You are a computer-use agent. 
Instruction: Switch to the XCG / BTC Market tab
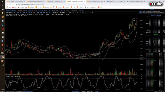coord(116,2)
